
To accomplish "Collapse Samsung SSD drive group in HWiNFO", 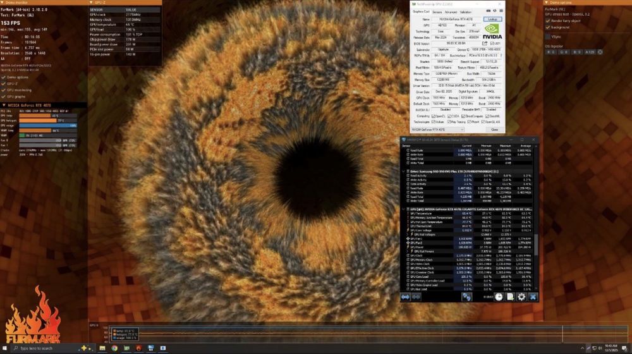I will (x=403, y=171).
